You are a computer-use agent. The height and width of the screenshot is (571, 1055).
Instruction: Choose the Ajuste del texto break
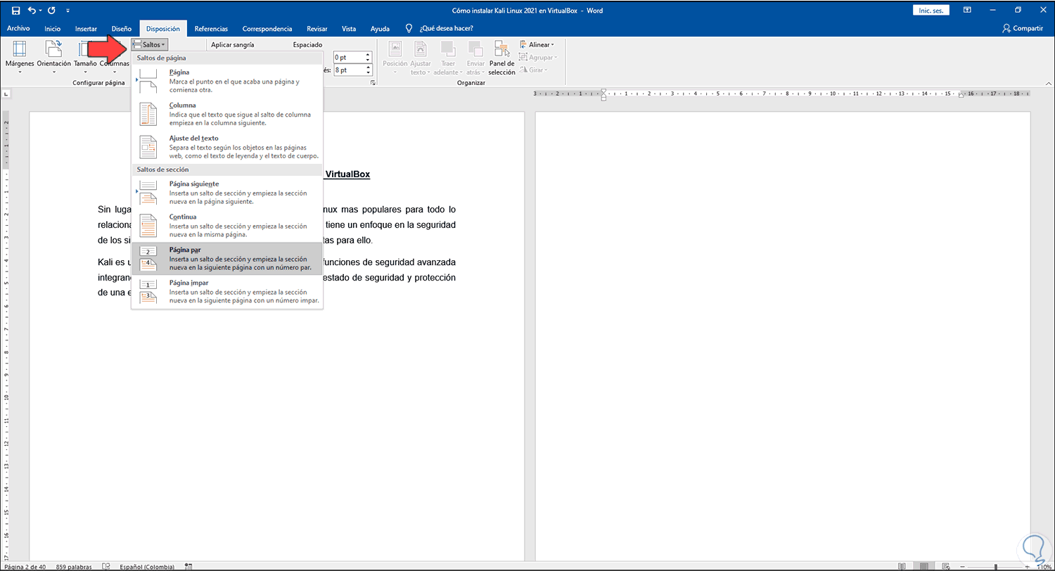pyautogui.click(x=227, y=147)
